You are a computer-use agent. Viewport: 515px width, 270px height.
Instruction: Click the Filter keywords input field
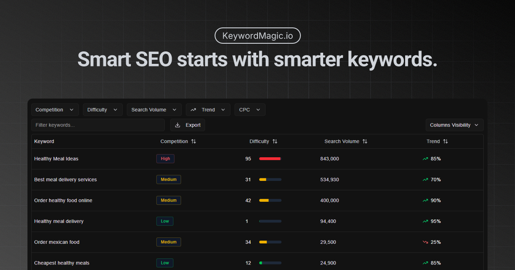pyautogui.click(x=98, y=125)
